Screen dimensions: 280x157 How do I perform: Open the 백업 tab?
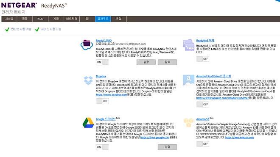[x=118, y=19]
